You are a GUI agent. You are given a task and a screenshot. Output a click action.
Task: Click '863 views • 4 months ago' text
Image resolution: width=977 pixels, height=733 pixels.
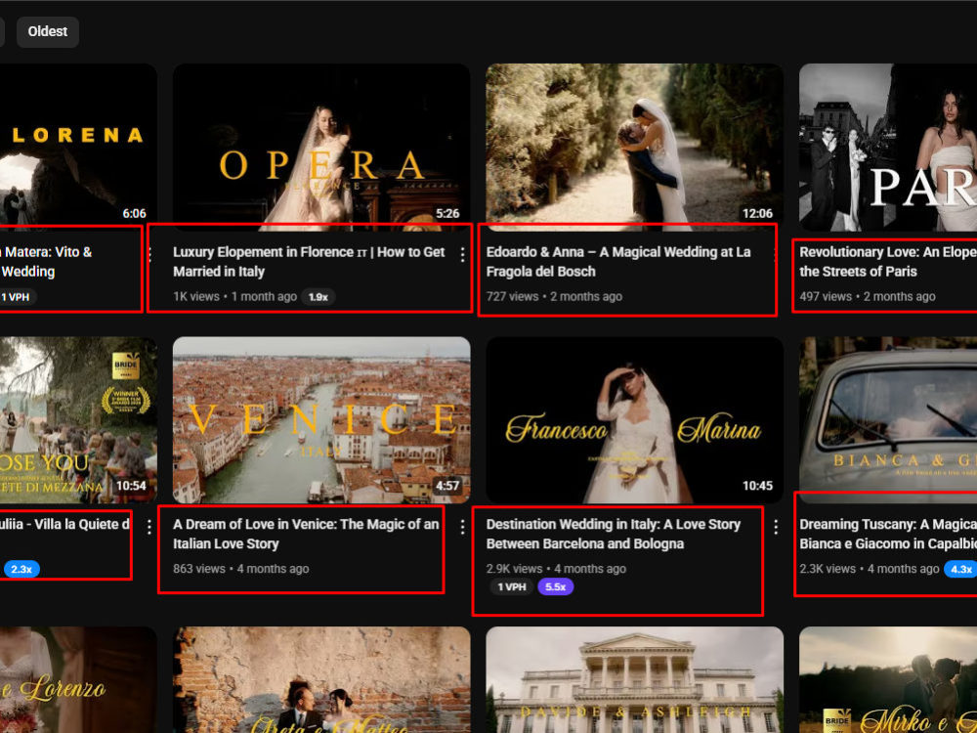point(241,569)
